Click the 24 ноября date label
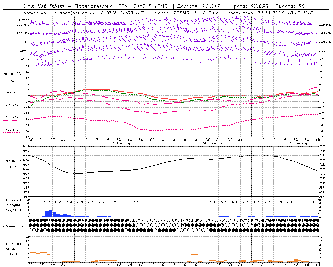Screen dimensions: 333x267 pos(212,143)
